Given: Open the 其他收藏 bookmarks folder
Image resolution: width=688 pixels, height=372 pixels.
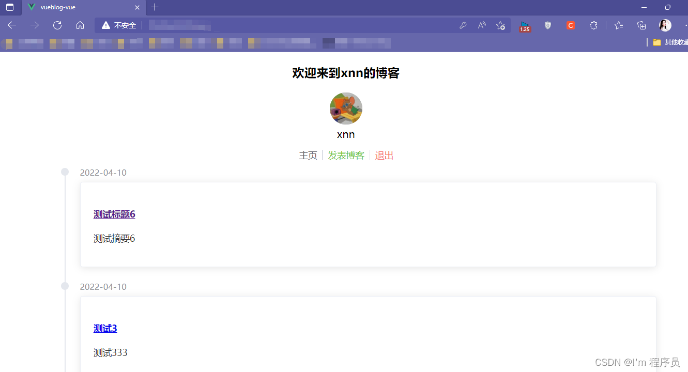Looking at the screenshot, I should pos(670,42).
